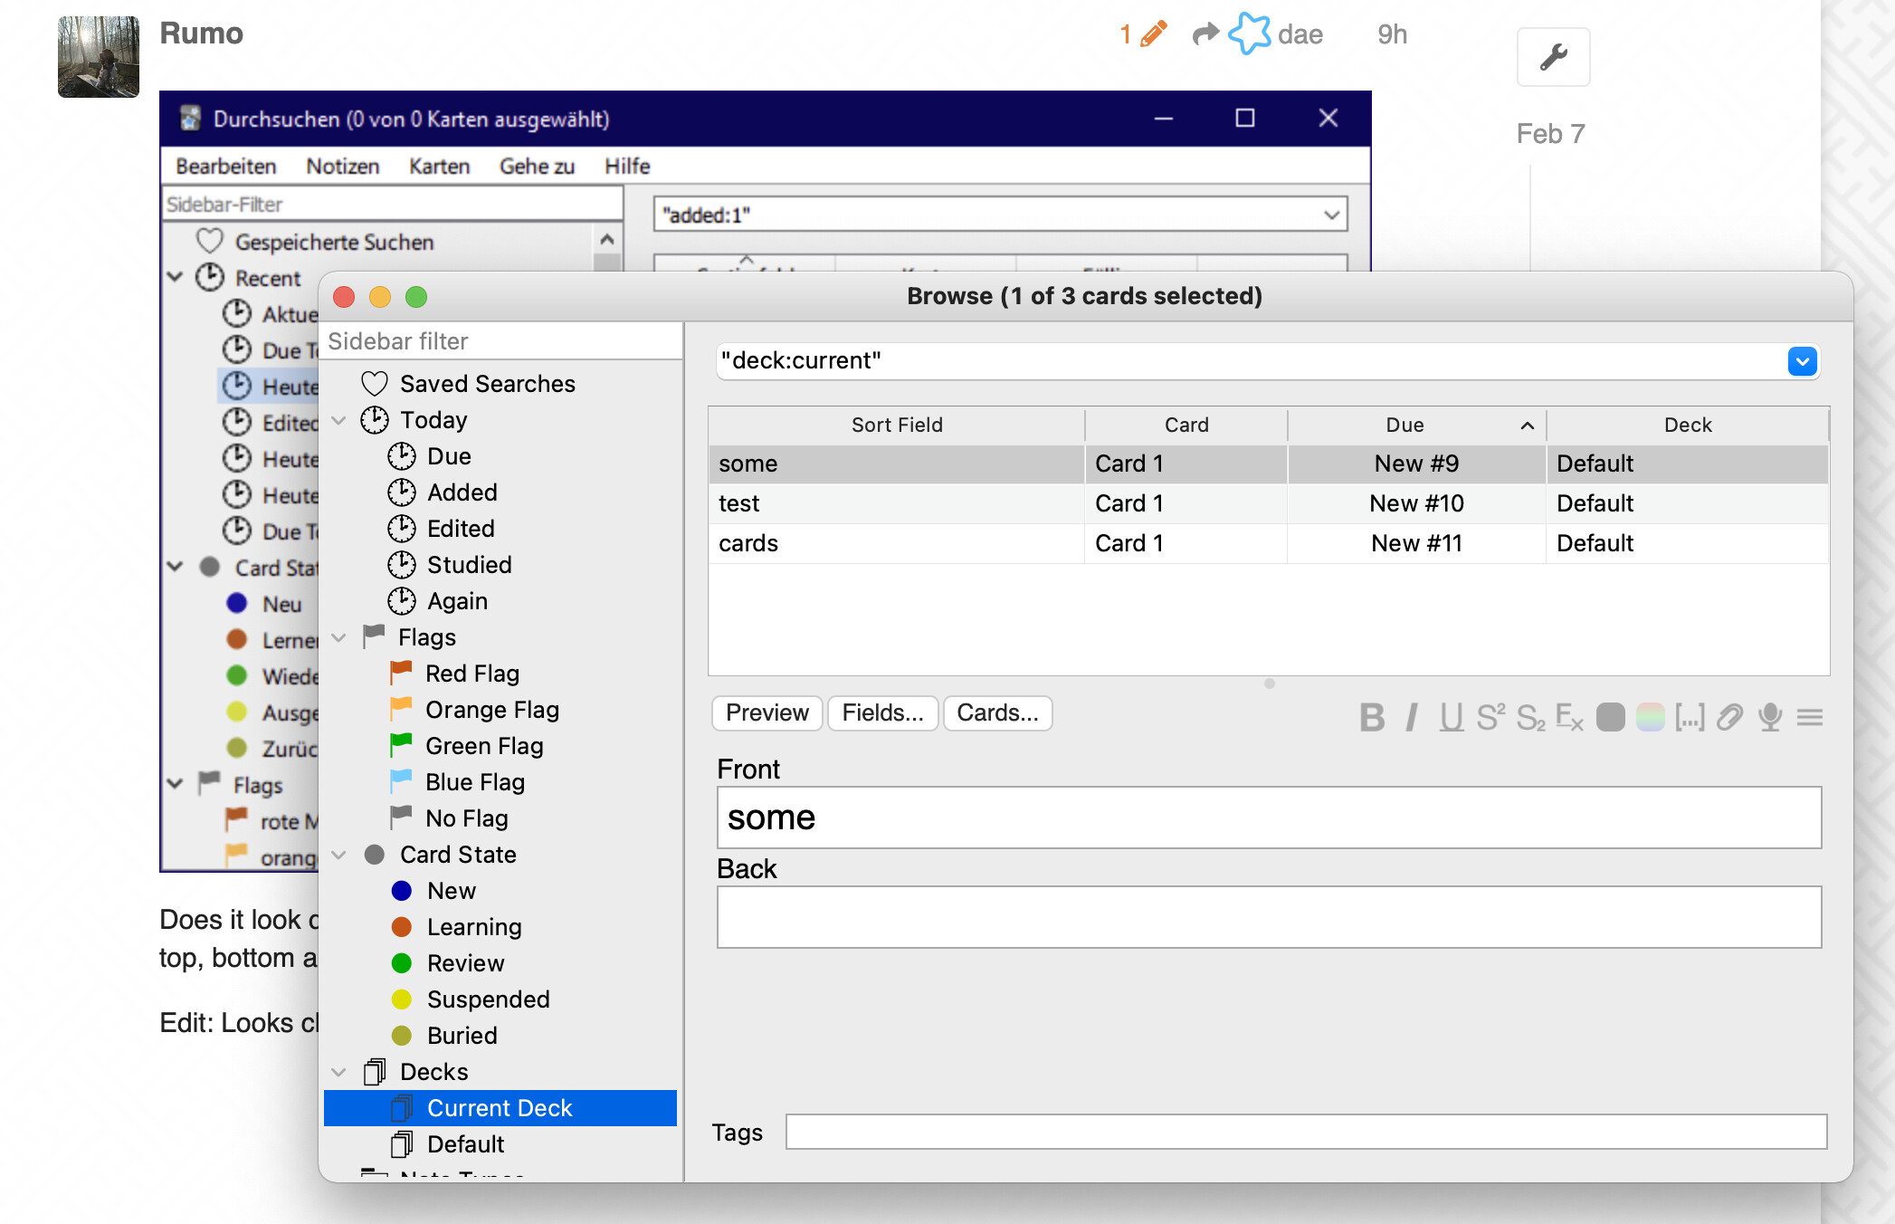The width and height of the screenshot is (1895, 1224).
Task: Click the Subscript icon
Action: tap(1530, 717)
